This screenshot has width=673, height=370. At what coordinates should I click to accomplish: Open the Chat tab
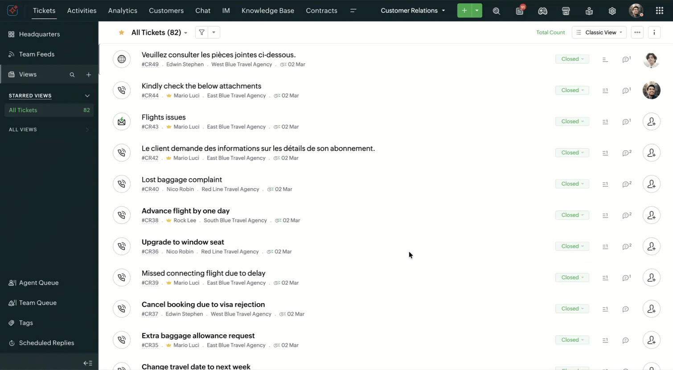(203, 11)
